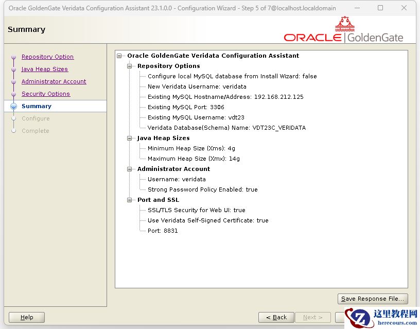Select 'Configure local MySQL database from Install Wizard: false' row

(232, 76)
